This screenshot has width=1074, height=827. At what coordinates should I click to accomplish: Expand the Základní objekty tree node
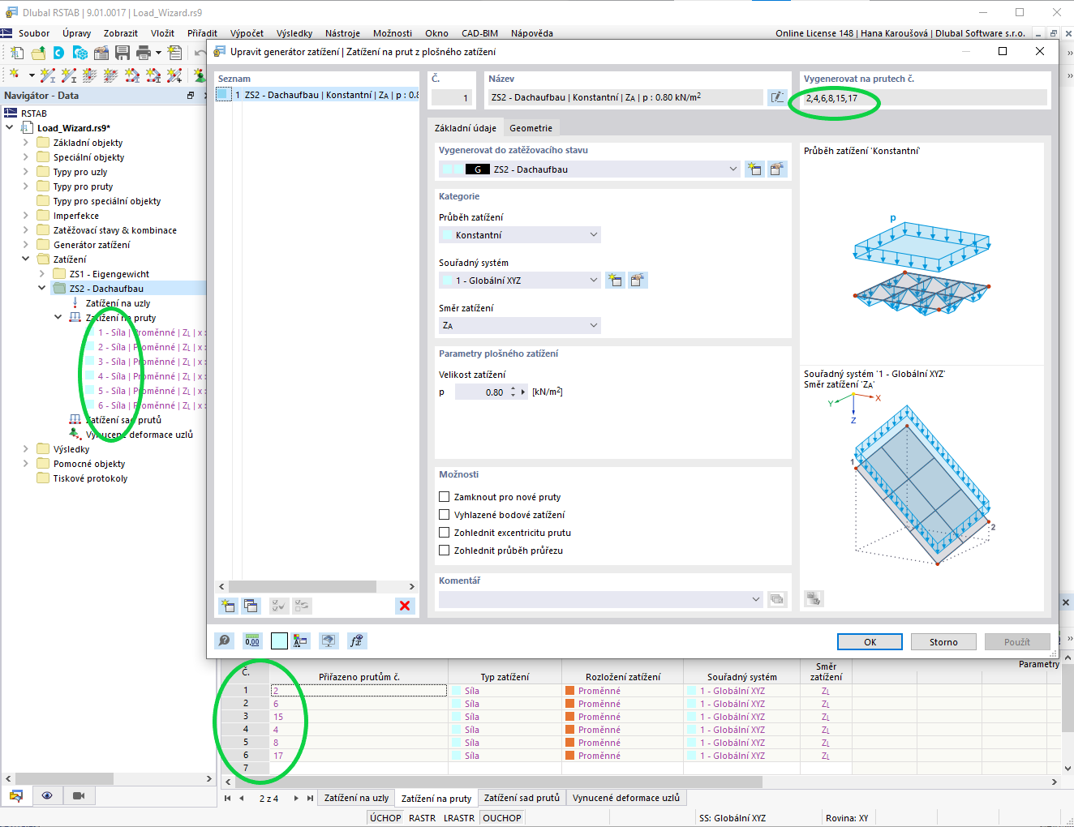tap(26, 143)
